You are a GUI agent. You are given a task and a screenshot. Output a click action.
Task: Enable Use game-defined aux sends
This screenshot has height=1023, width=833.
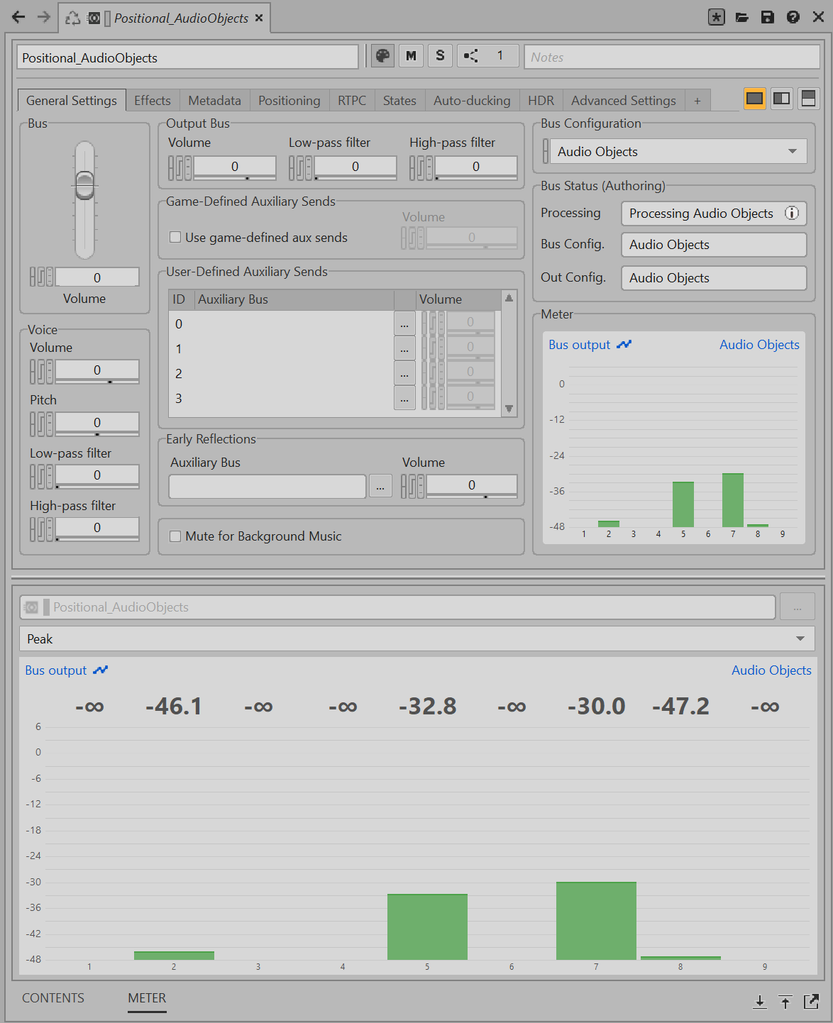pos(175,238)
